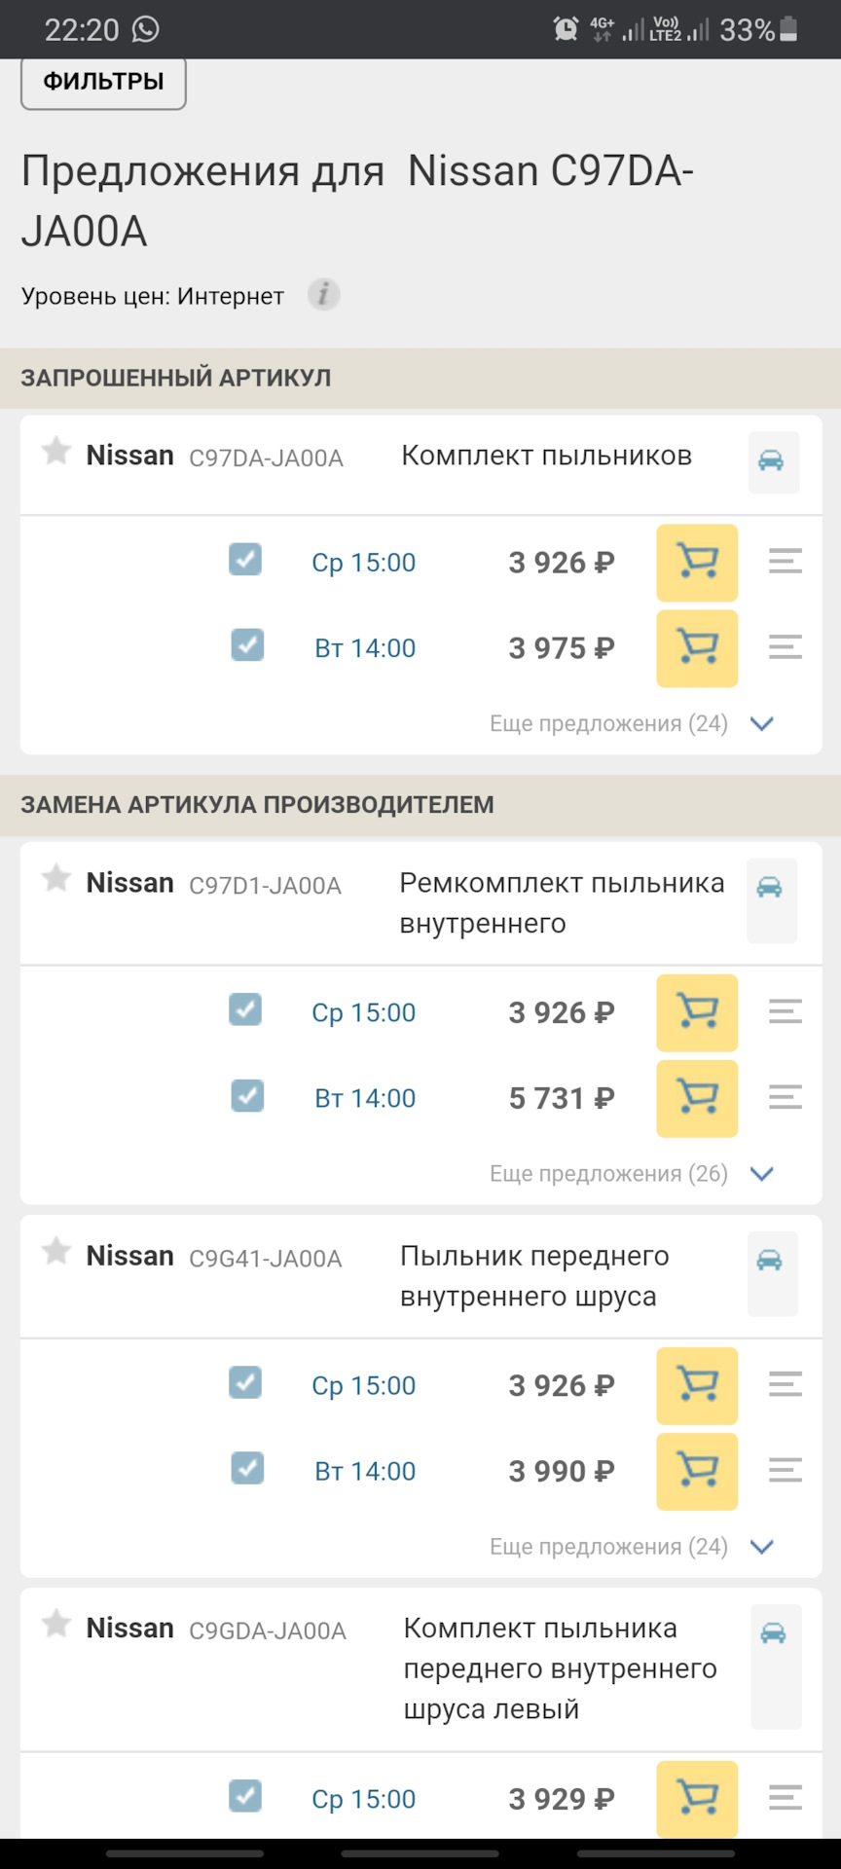Open details menu for 3 929 ₽ offer
Viewport: 841px width, 1869px height.
(785, 1798)
